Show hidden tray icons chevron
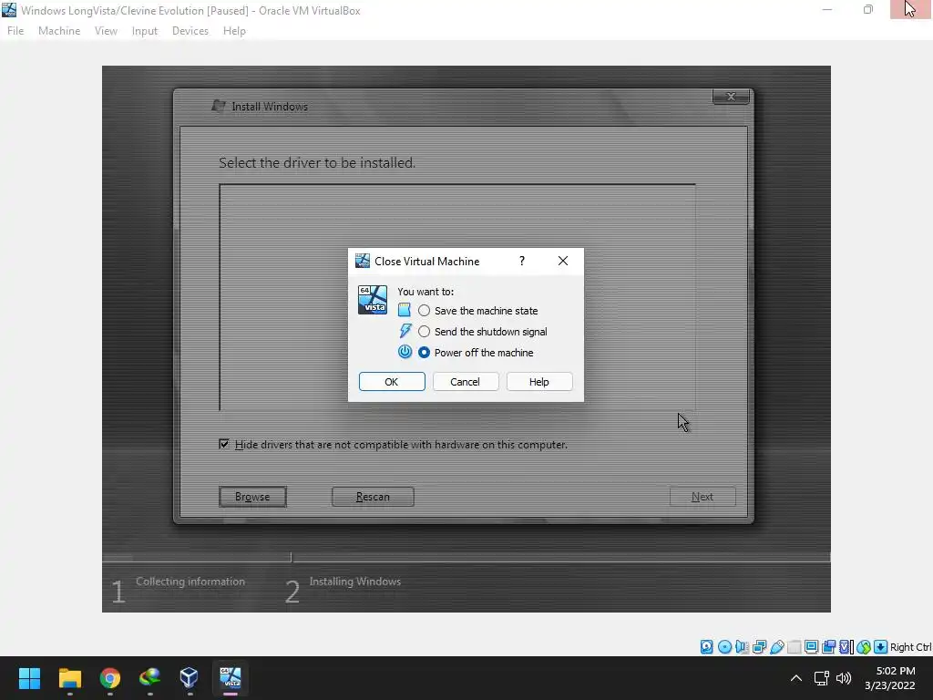The image size is (933, 700). pyautogui.click(x=795, y=678)
